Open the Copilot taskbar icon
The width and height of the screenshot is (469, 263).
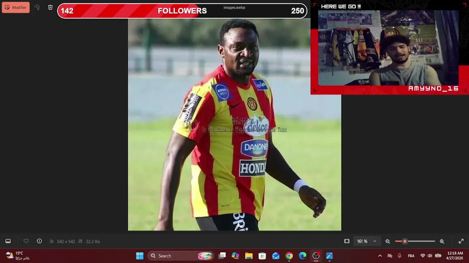(x=235, y=256)
